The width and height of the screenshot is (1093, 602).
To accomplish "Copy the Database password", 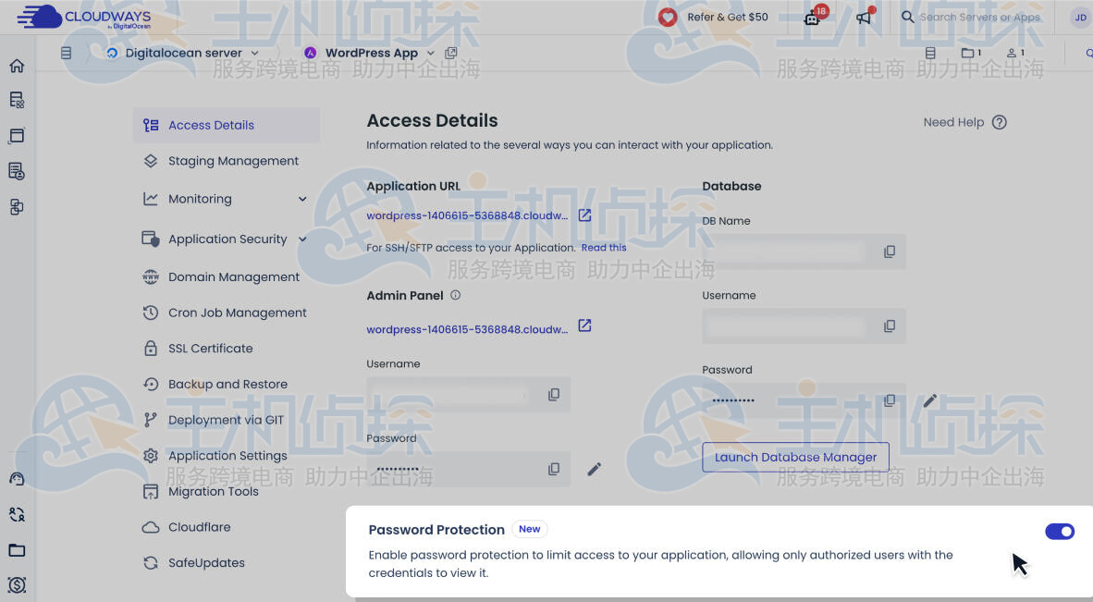I will (890, 400).
